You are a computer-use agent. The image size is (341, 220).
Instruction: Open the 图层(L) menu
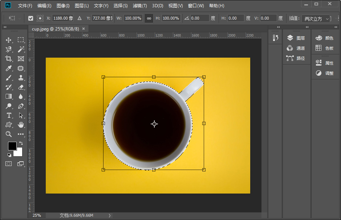82,6
